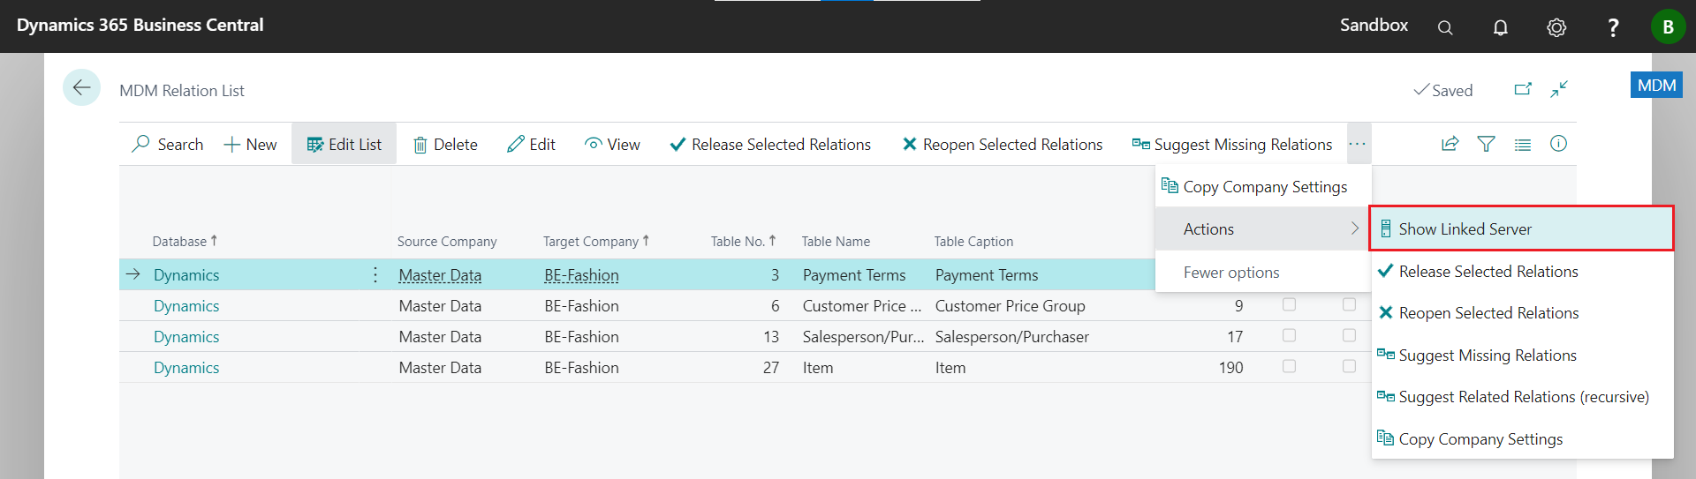1696x479 pixels.
Task: Sort by the Table No. column header
Action: (744, 242)
